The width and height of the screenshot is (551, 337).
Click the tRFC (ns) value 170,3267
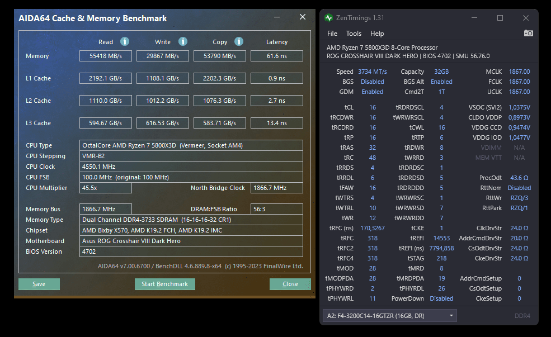tap(373, 228)
